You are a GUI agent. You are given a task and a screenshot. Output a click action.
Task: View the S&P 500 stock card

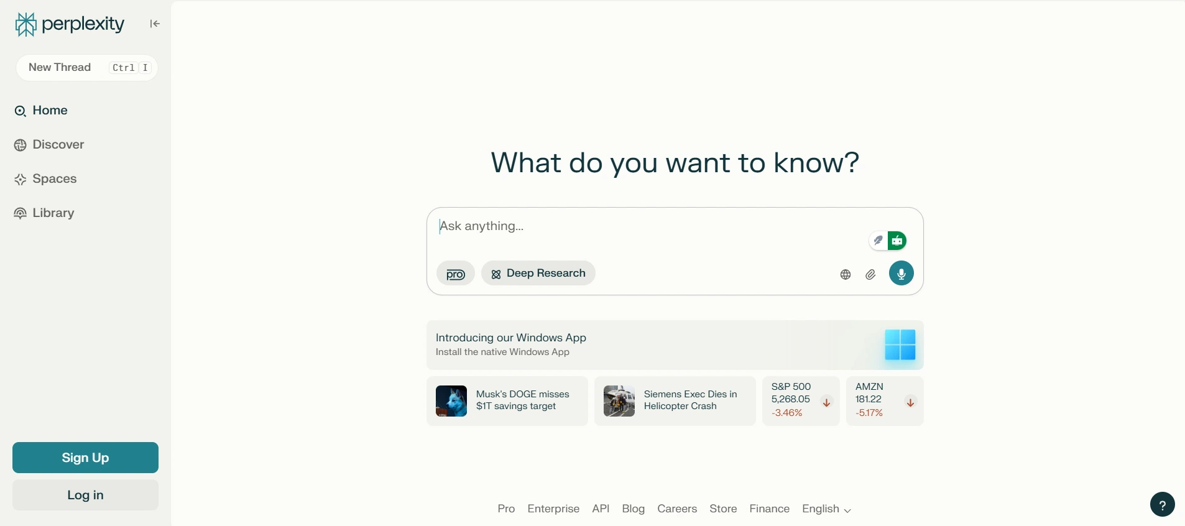(800, 401)
